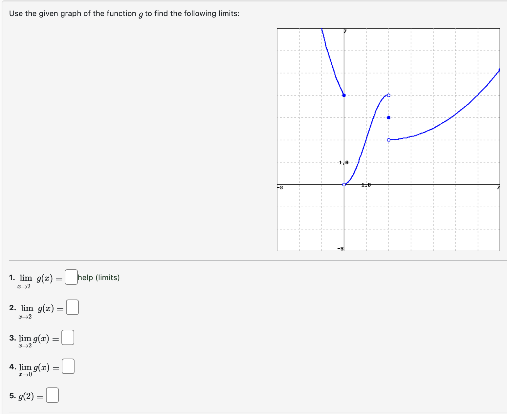This screenshot has height=414, width=507.
Task: Click the open circle at the origin
Action: click(x=344, y=184)
